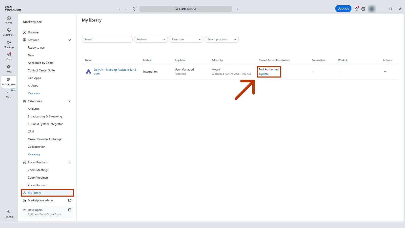The height and width of the screenshot is (228, 405).
Task: Open the history clock icon
Action: 134,9
